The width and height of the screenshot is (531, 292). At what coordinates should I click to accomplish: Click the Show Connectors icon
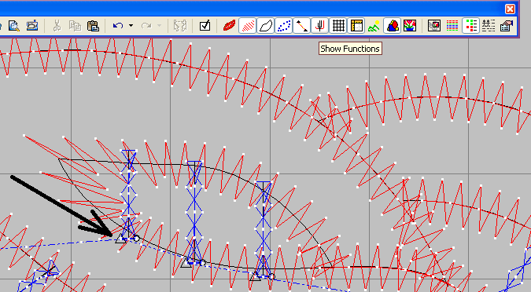(x=302, y=26)
